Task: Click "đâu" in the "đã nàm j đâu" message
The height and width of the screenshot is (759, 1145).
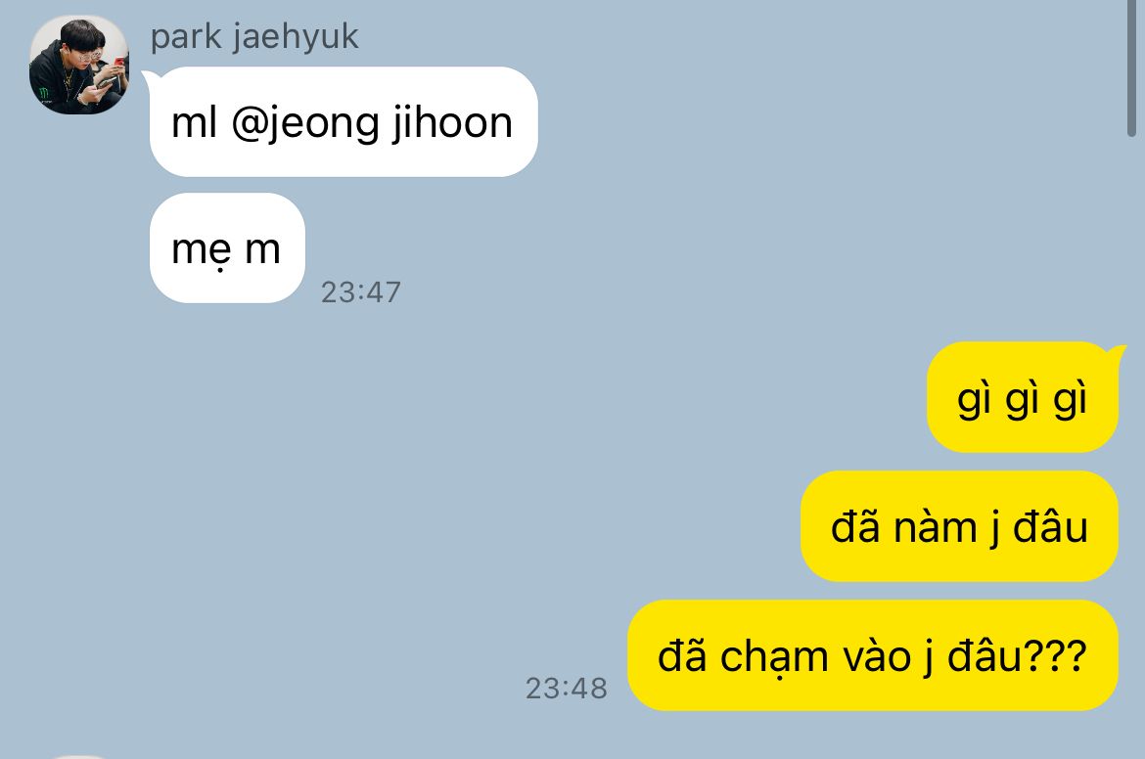Action: [1050, 526]
